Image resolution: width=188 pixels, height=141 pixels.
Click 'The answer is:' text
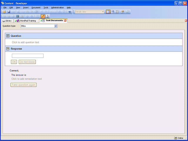[x=19, y=75]
